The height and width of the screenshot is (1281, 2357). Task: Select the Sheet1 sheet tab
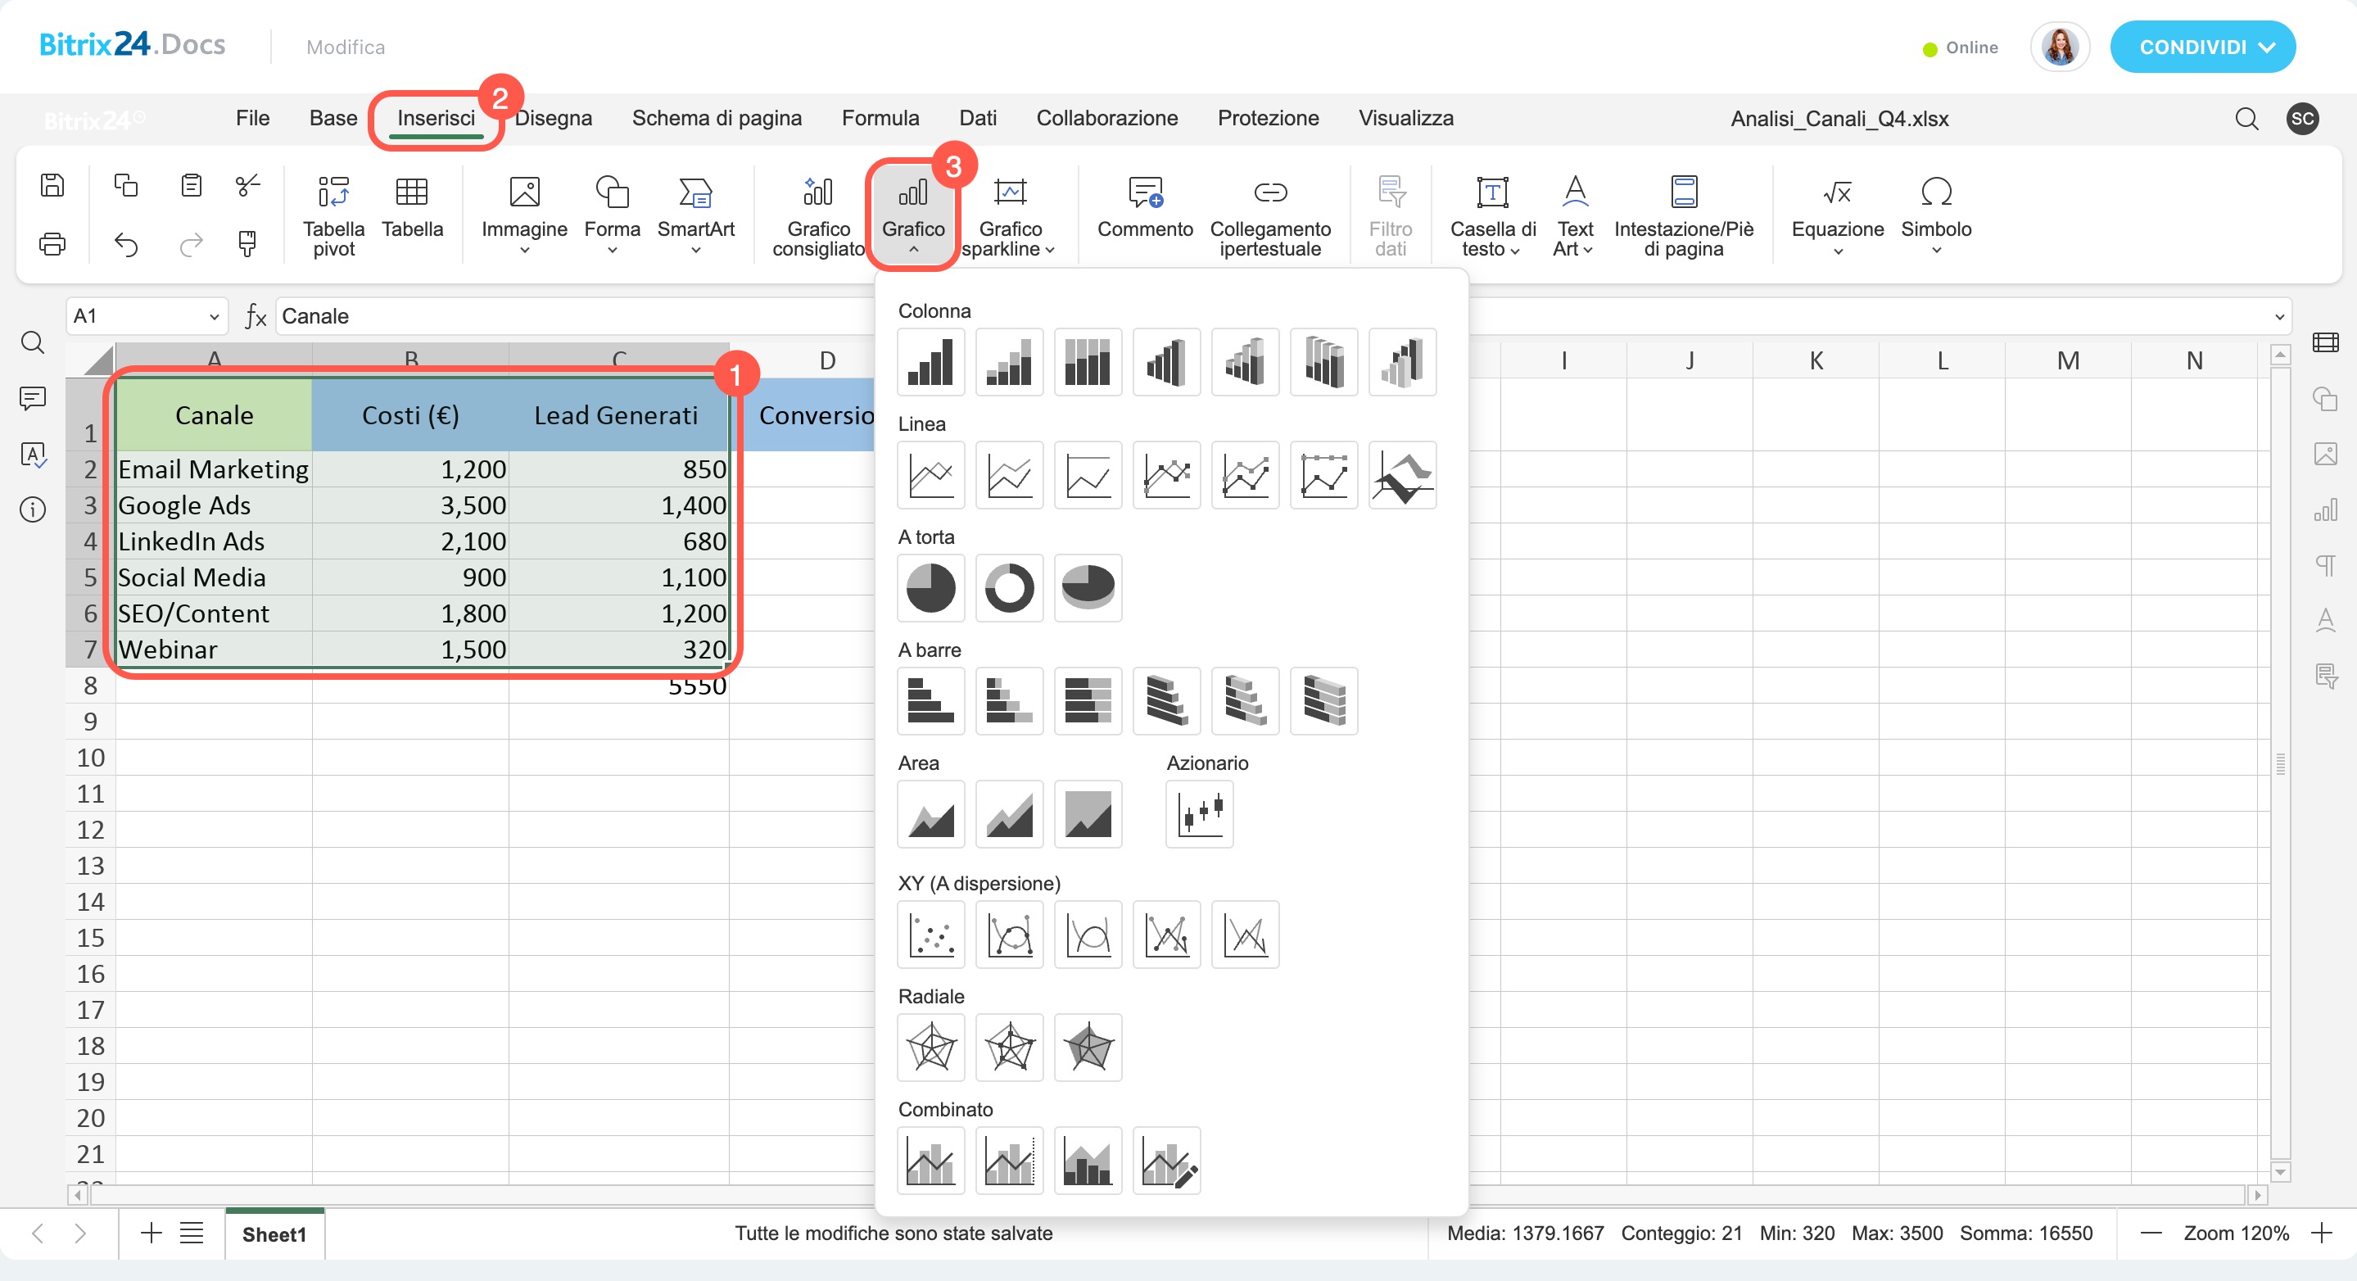[x=274, y=1233]
